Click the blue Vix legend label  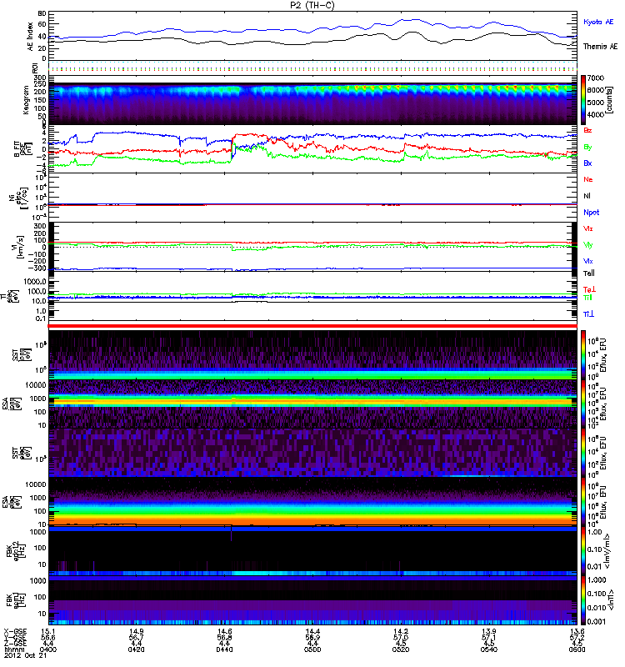point(588,261)
